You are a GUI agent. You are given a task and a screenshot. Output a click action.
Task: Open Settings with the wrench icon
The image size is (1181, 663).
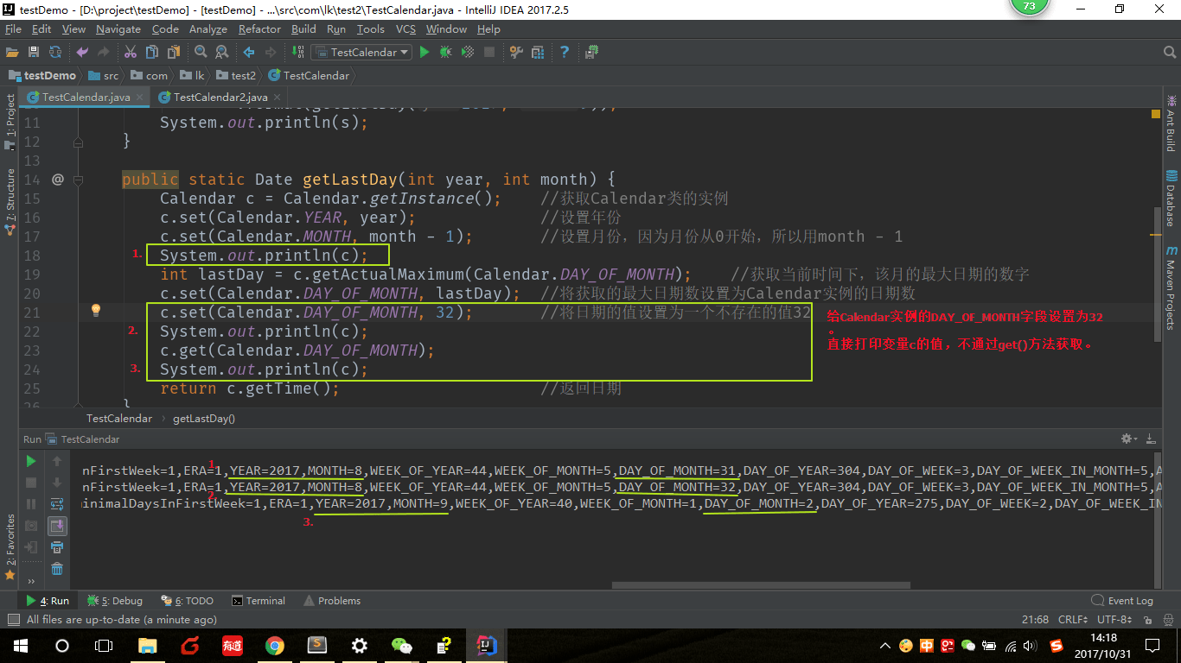[x=516, y=52]
